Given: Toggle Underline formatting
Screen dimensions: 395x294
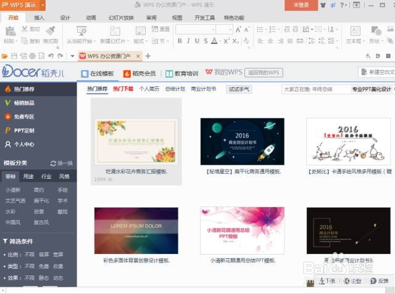Looking at the screenshot, I should point(197,41).
